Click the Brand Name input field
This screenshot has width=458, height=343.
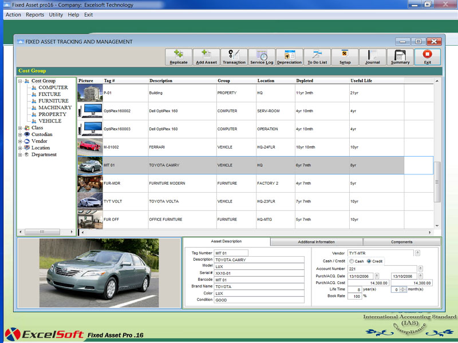(x=259, y=287)
